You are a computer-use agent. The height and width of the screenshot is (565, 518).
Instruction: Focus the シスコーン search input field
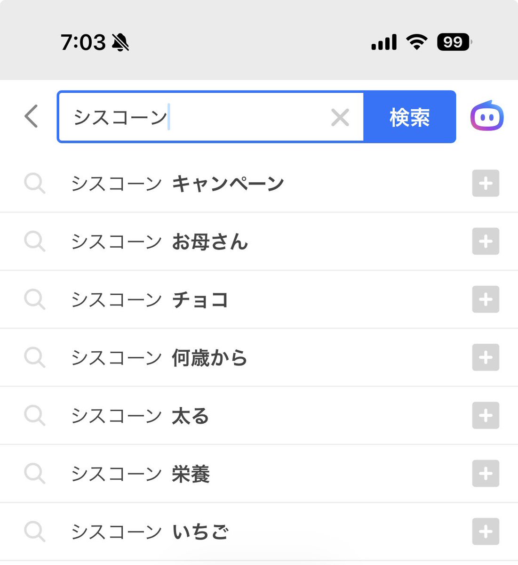pos(210,117)
